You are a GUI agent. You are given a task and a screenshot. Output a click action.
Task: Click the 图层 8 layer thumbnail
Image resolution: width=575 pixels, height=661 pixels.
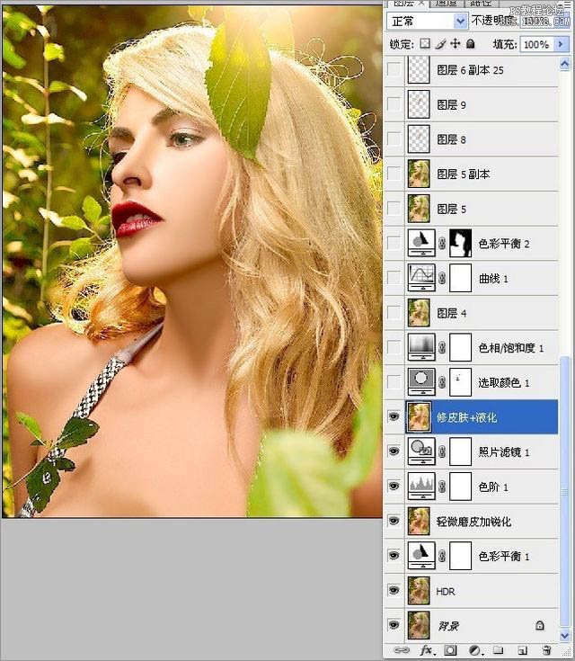(x=419, y=139)
